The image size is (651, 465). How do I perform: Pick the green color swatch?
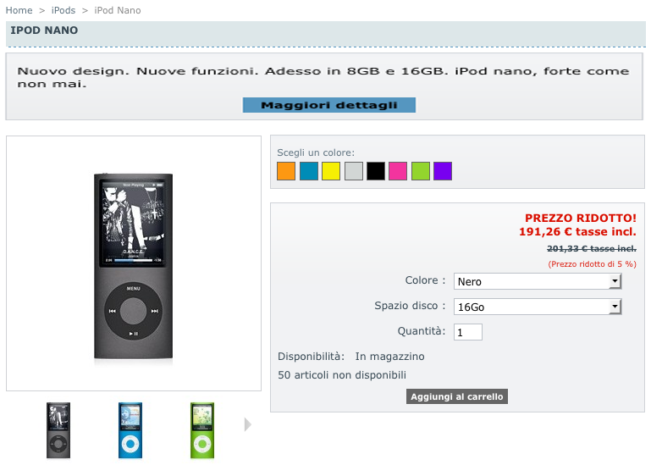420,171
